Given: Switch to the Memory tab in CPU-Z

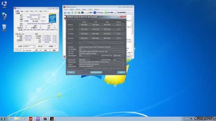Looking at the screenshot, I should point(31,11).
